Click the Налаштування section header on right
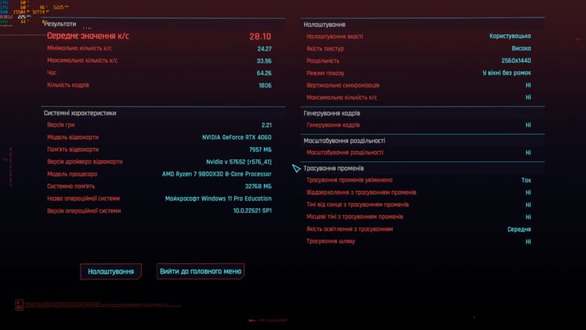 tap(324, 25)
